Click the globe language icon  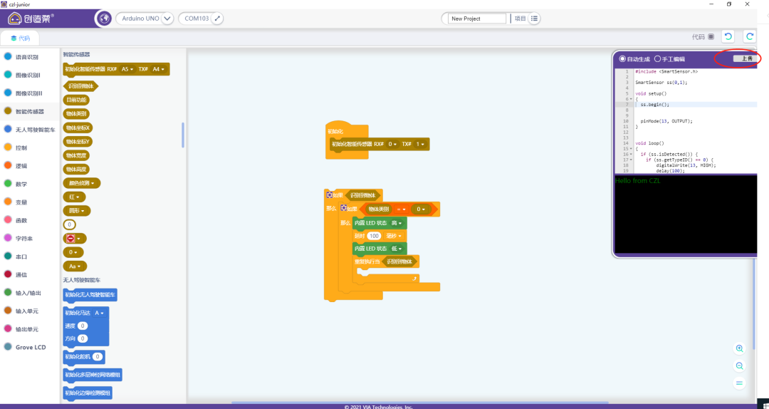[104, 19]
